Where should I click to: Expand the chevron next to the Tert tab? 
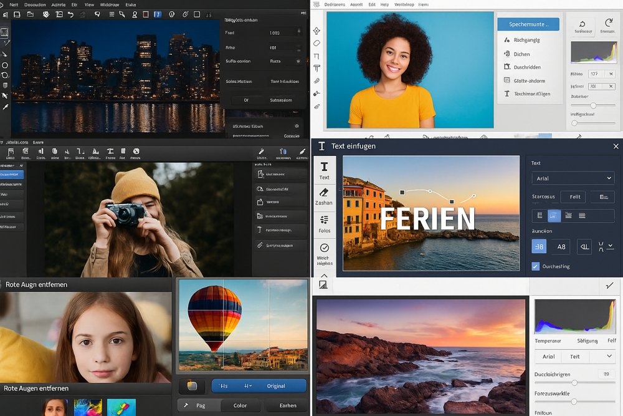click(609, 356)
